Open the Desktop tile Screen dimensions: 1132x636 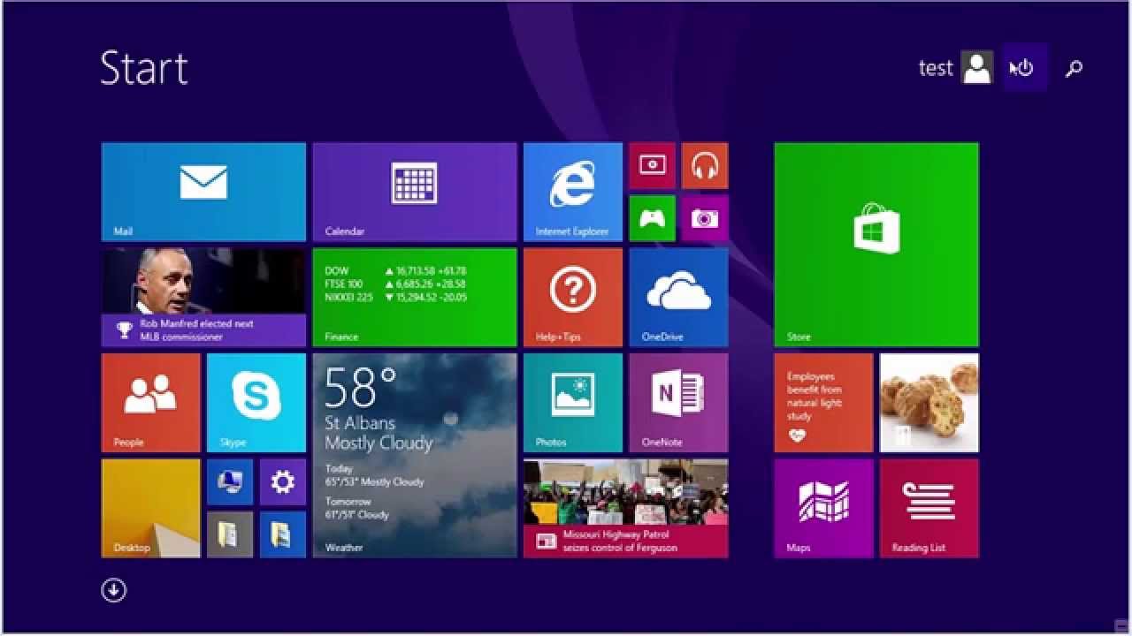151,508
